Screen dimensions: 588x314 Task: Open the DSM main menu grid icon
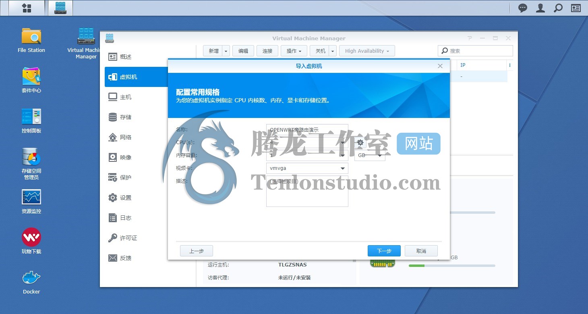(x=27, y=8)
